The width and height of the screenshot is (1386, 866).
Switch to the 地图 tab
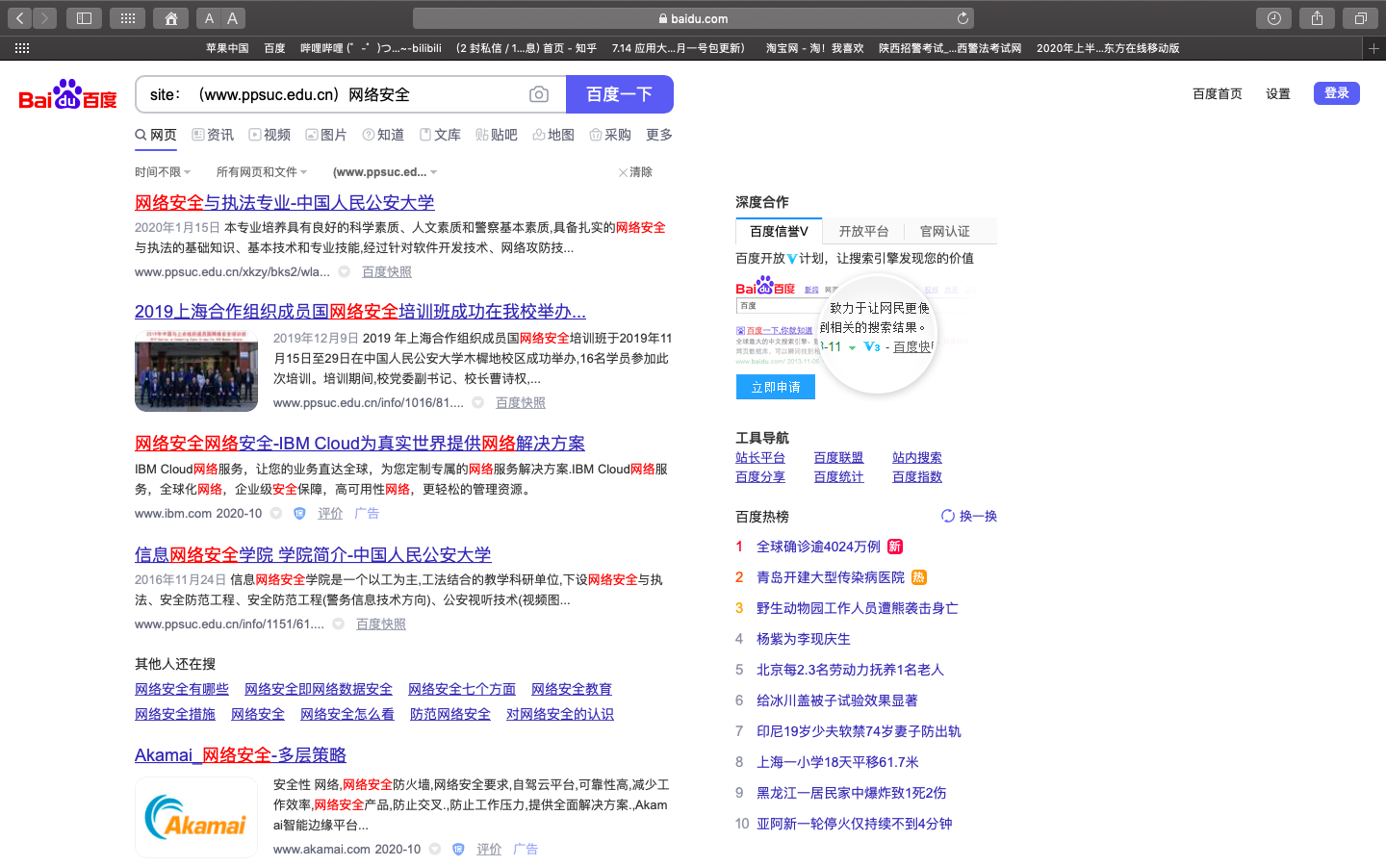pyautogui.click(x=553, y=135)
